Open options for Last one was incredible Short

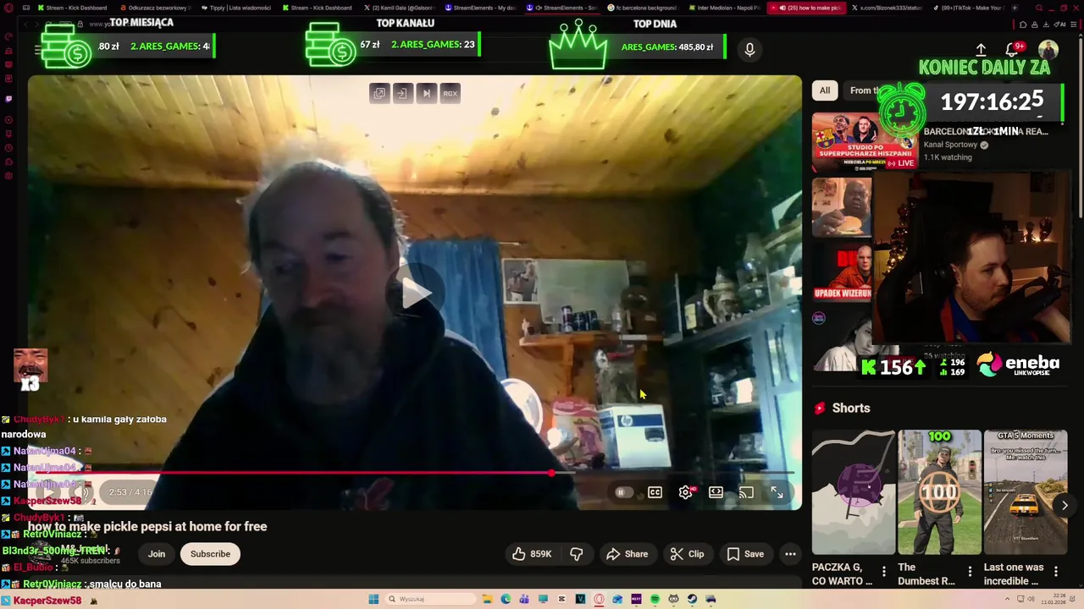point(1056,573)
